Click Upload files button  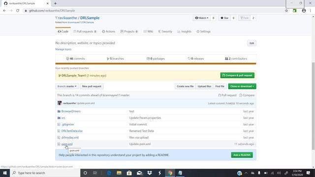204,87
